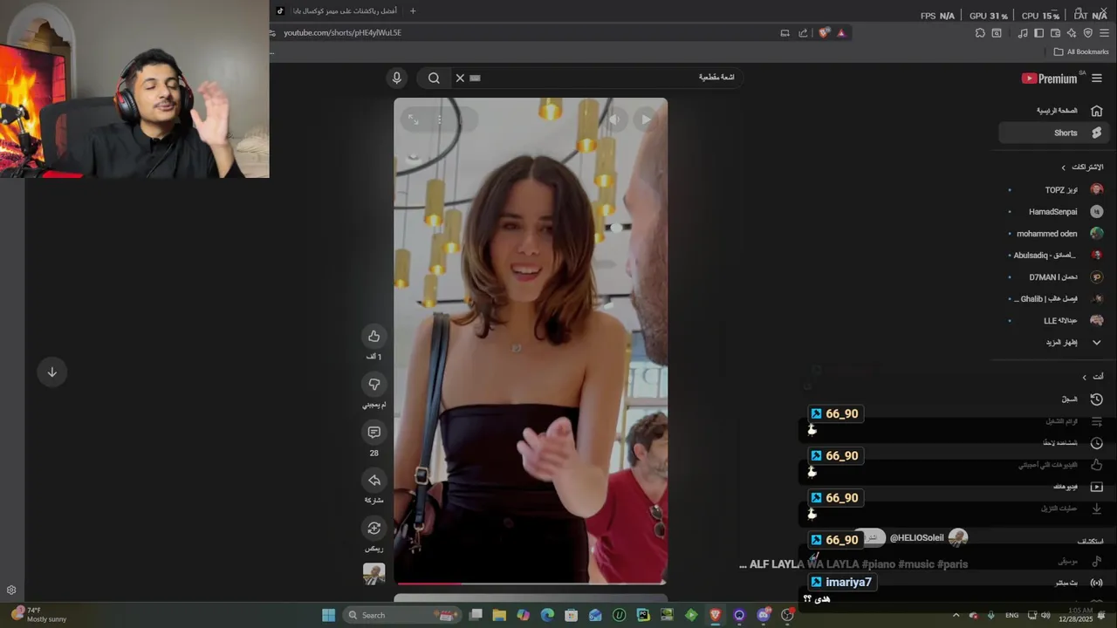Like the Short with thumbs up
This screenshot has height=628, width=1117.
(373, 336)
